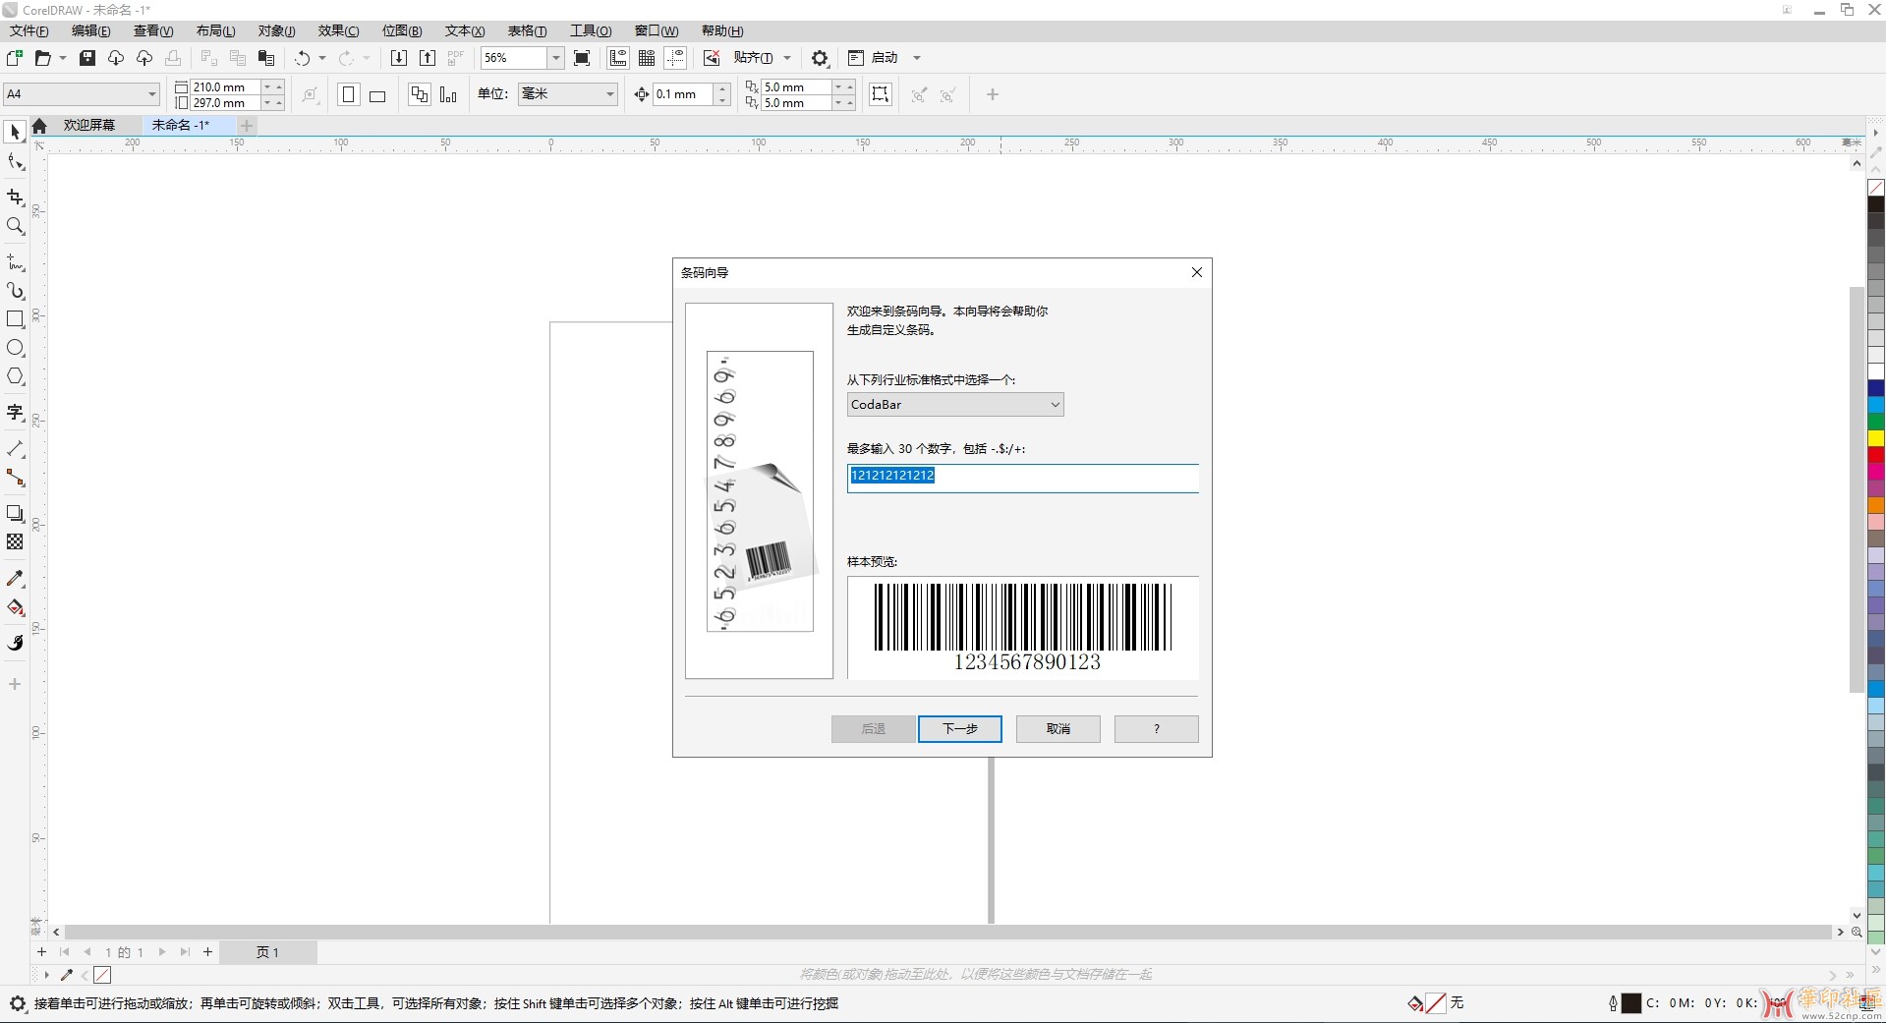Image resolution: width=1886 pixels, height=1023 pixels.
Task: Click the ? help button in wizard
Action: click(x=1157, y=729)
